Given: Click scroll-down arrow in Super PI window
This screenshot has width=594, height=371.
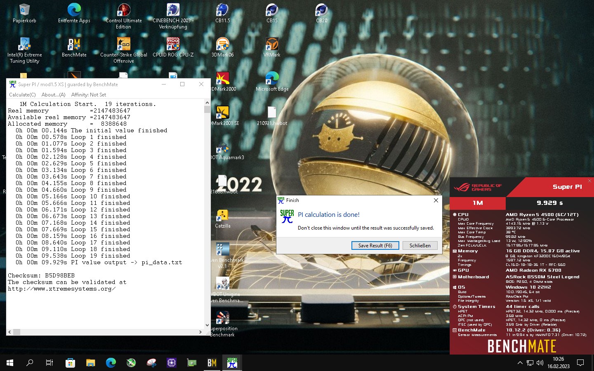Looking at the screenshot, I should coord(207,325).
